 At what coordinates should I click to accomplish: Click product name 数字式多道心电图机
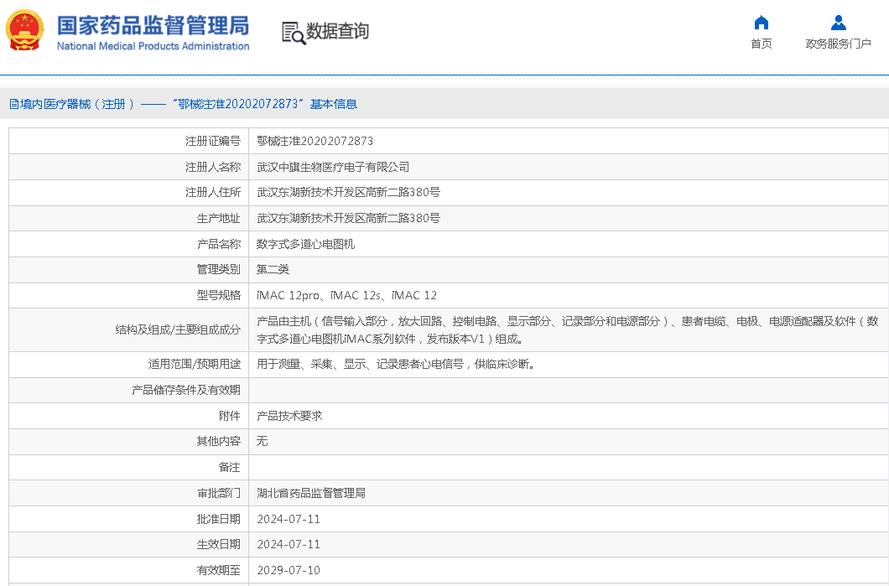coord(305,244)
